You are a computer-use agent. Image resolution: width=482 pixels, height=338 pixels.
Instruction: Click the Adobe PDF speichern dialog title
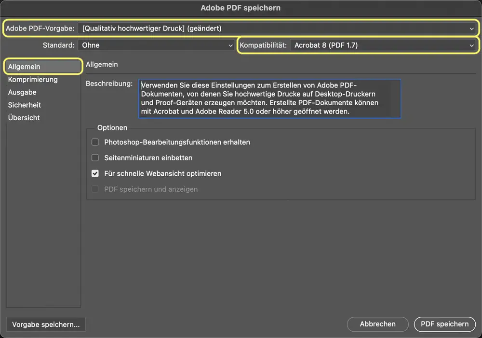241,8
